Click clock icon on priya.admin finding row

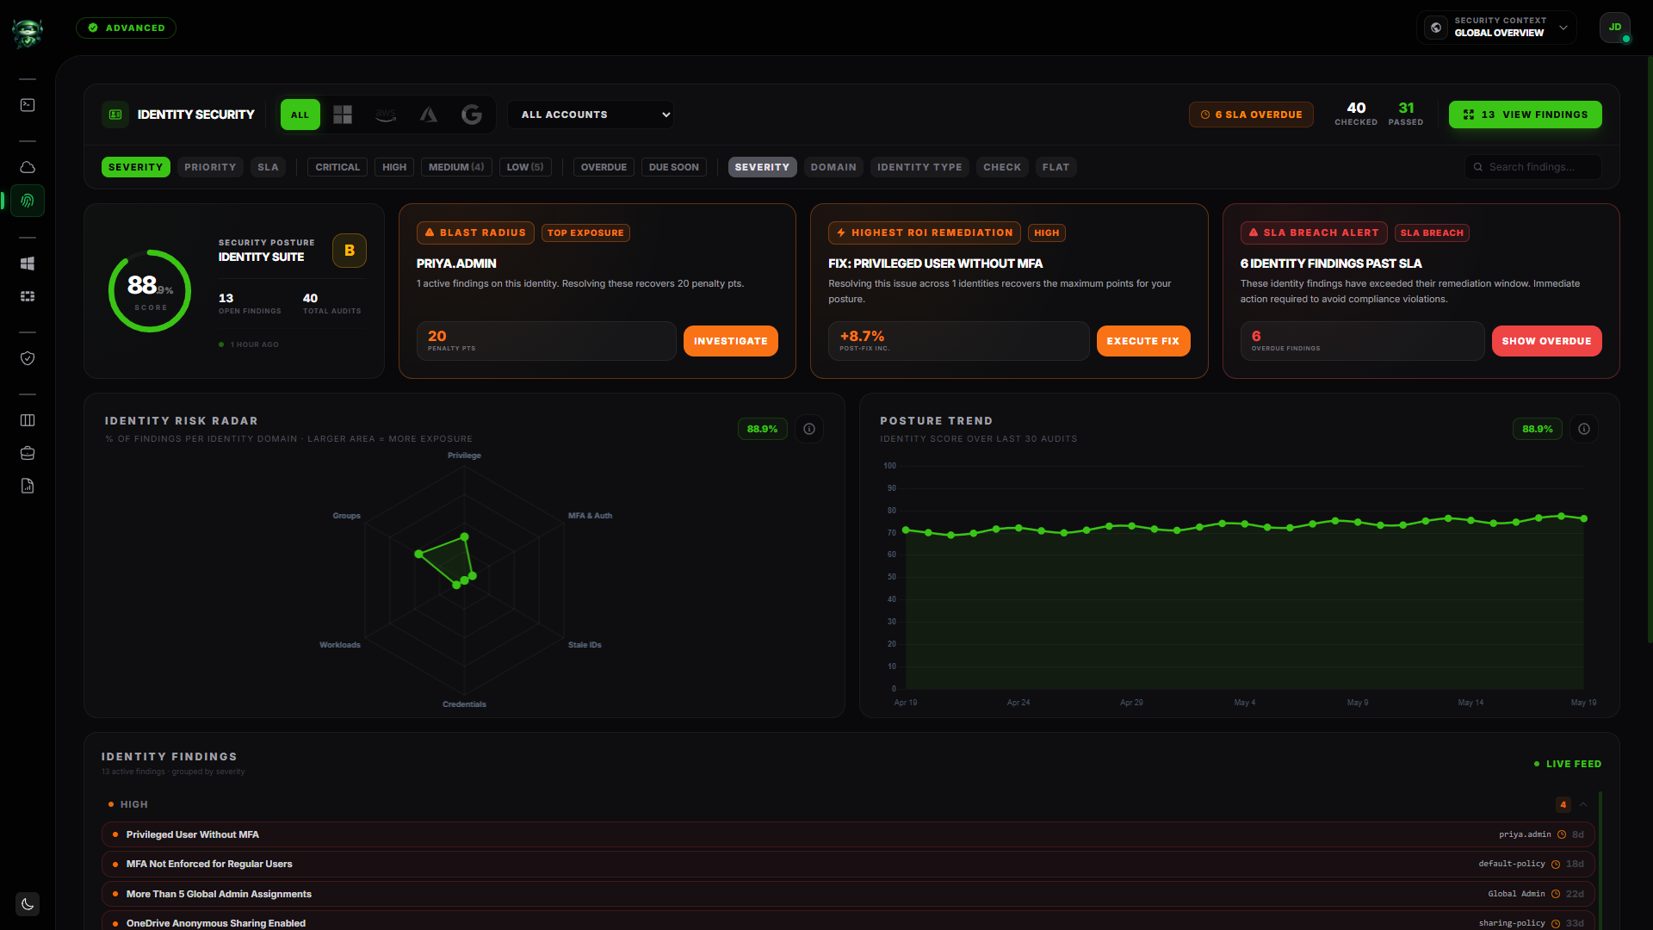click(x=1562, y=834)
